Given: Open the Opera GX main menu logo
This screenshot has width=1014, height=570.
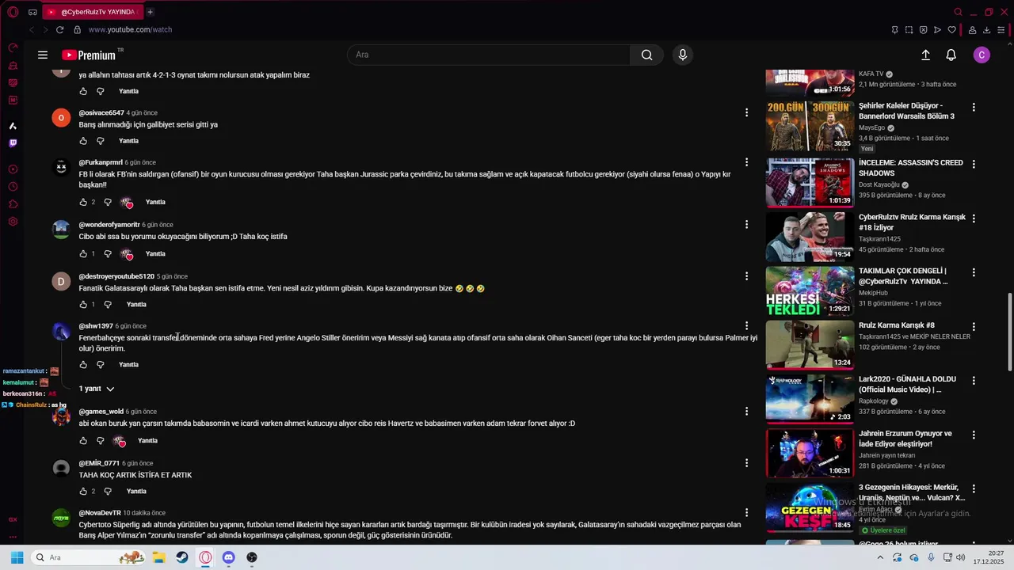Looking at the screenshot, I should point(13,12).
